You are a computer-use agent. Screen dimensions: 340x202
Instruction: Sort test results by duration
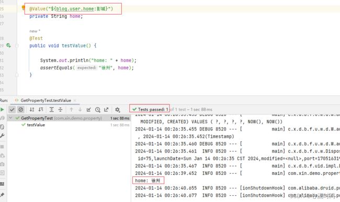[41, 110]
